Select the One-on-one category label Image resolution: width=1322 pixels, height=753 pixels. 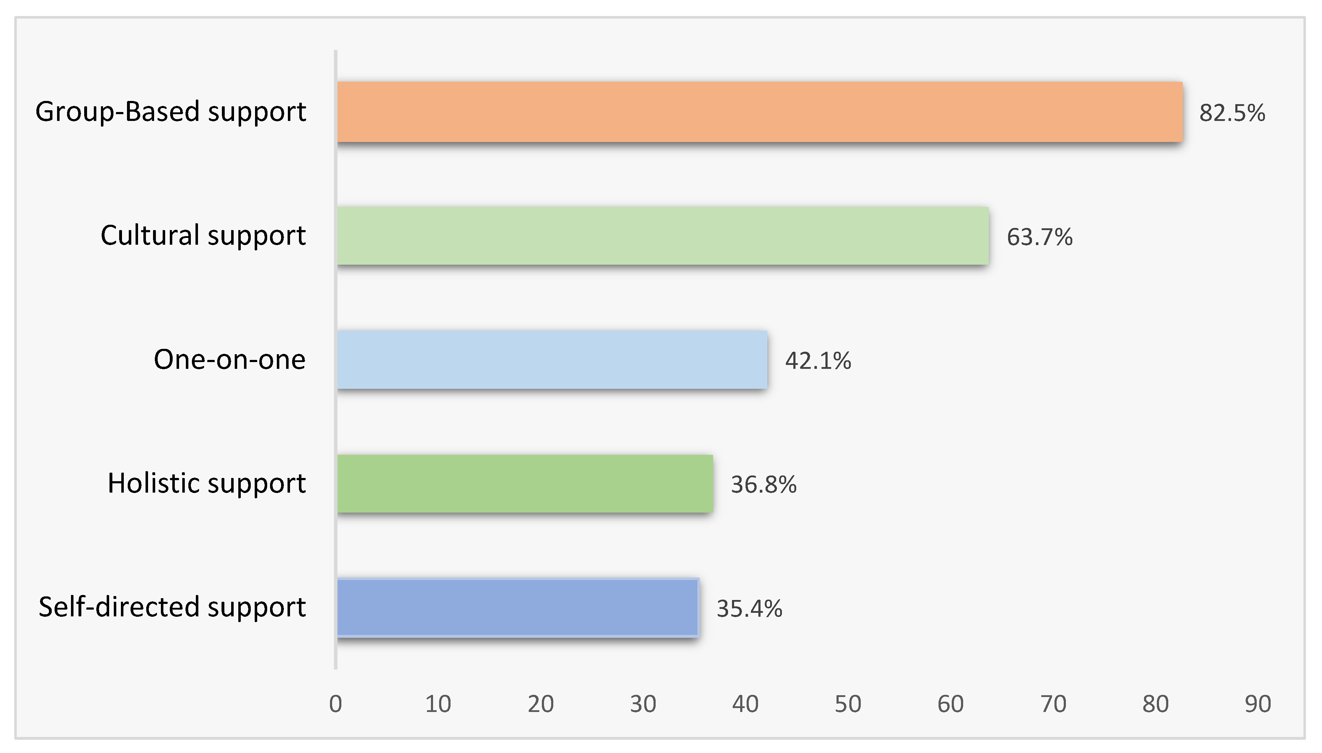pos(230,360)
